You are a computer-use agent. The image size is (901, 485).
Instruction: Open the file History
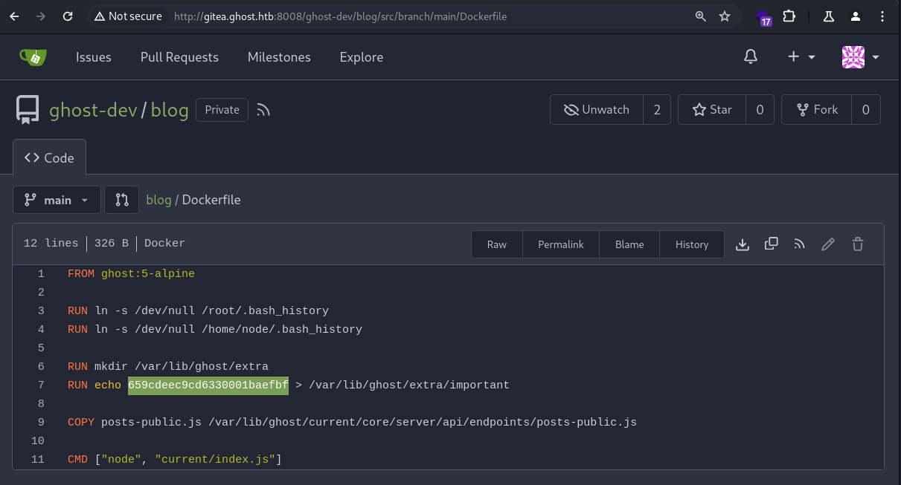692,244
